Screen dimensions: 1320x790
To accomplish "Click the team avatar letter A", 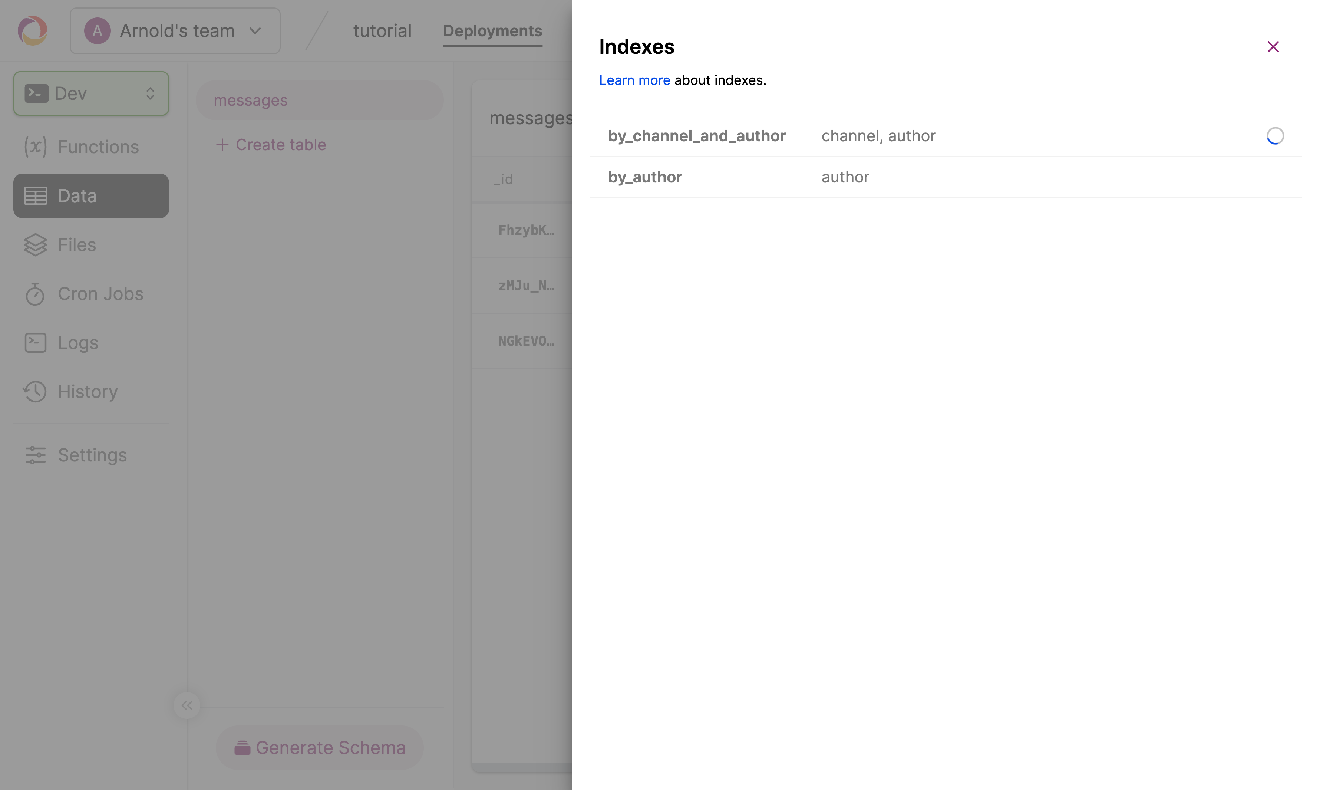I will [x=98, y=31].
